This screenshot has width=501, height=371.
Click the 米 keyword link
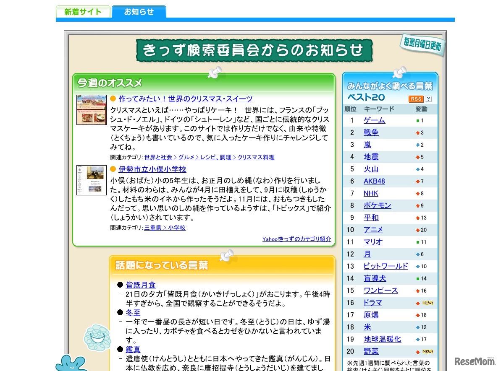point(367,327)
